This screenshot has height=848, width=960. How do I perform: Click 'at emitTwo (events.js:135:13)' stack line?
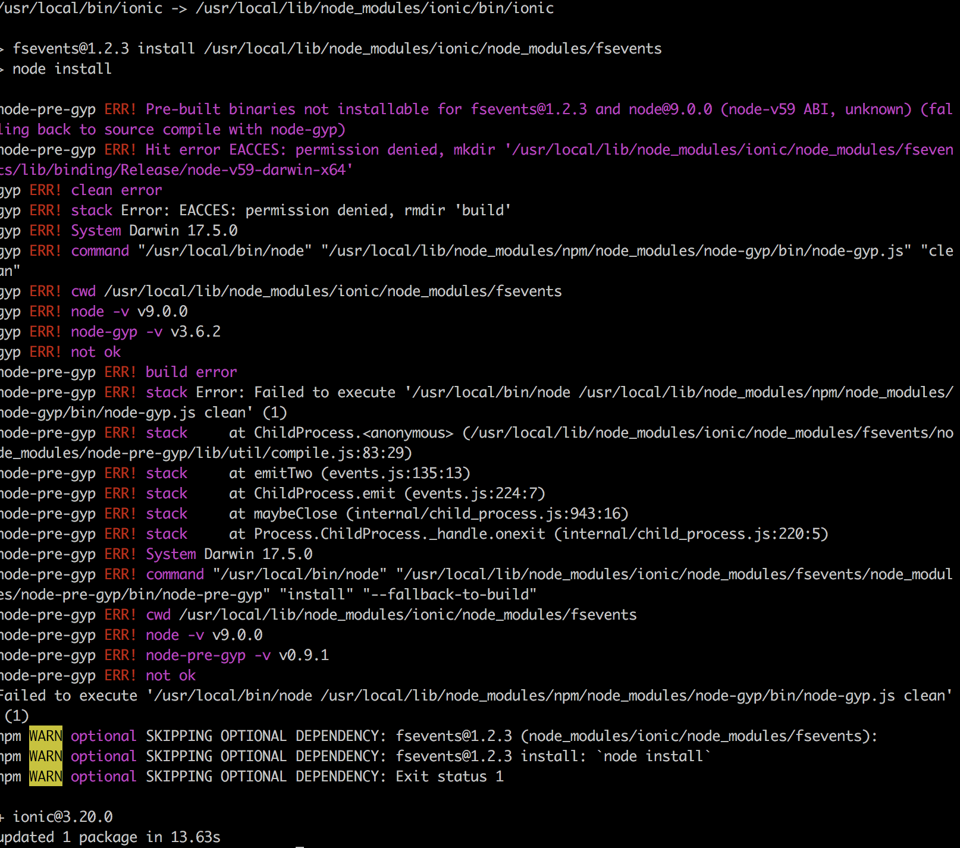(x=350, y=473)
